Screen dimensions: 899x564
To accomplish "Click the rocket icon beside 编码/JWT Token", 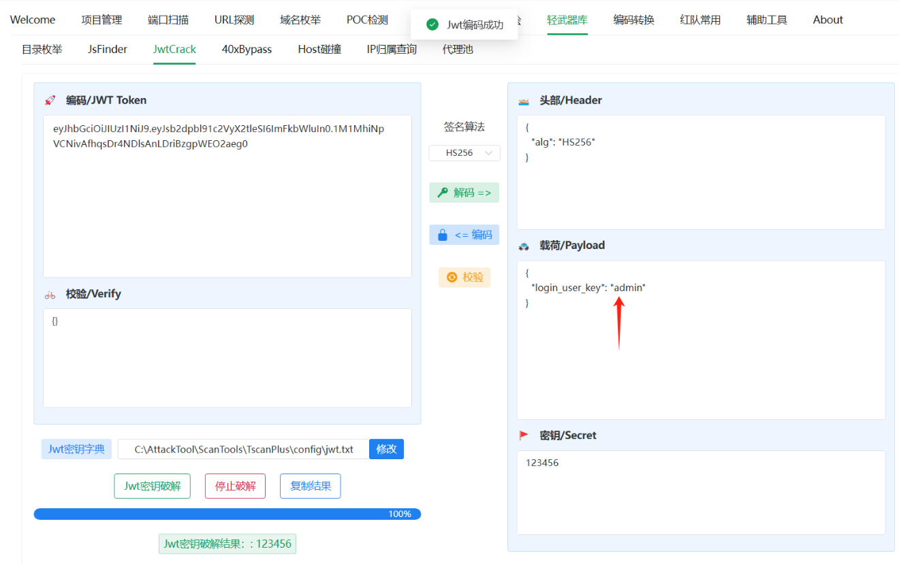I will click(50, 100).
